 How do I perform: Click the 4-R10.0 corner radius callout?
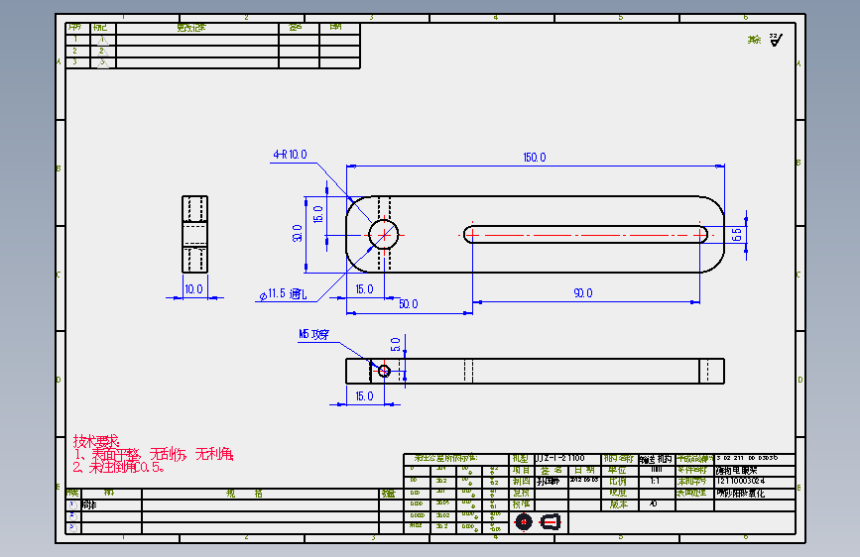(x=291, y=155)
